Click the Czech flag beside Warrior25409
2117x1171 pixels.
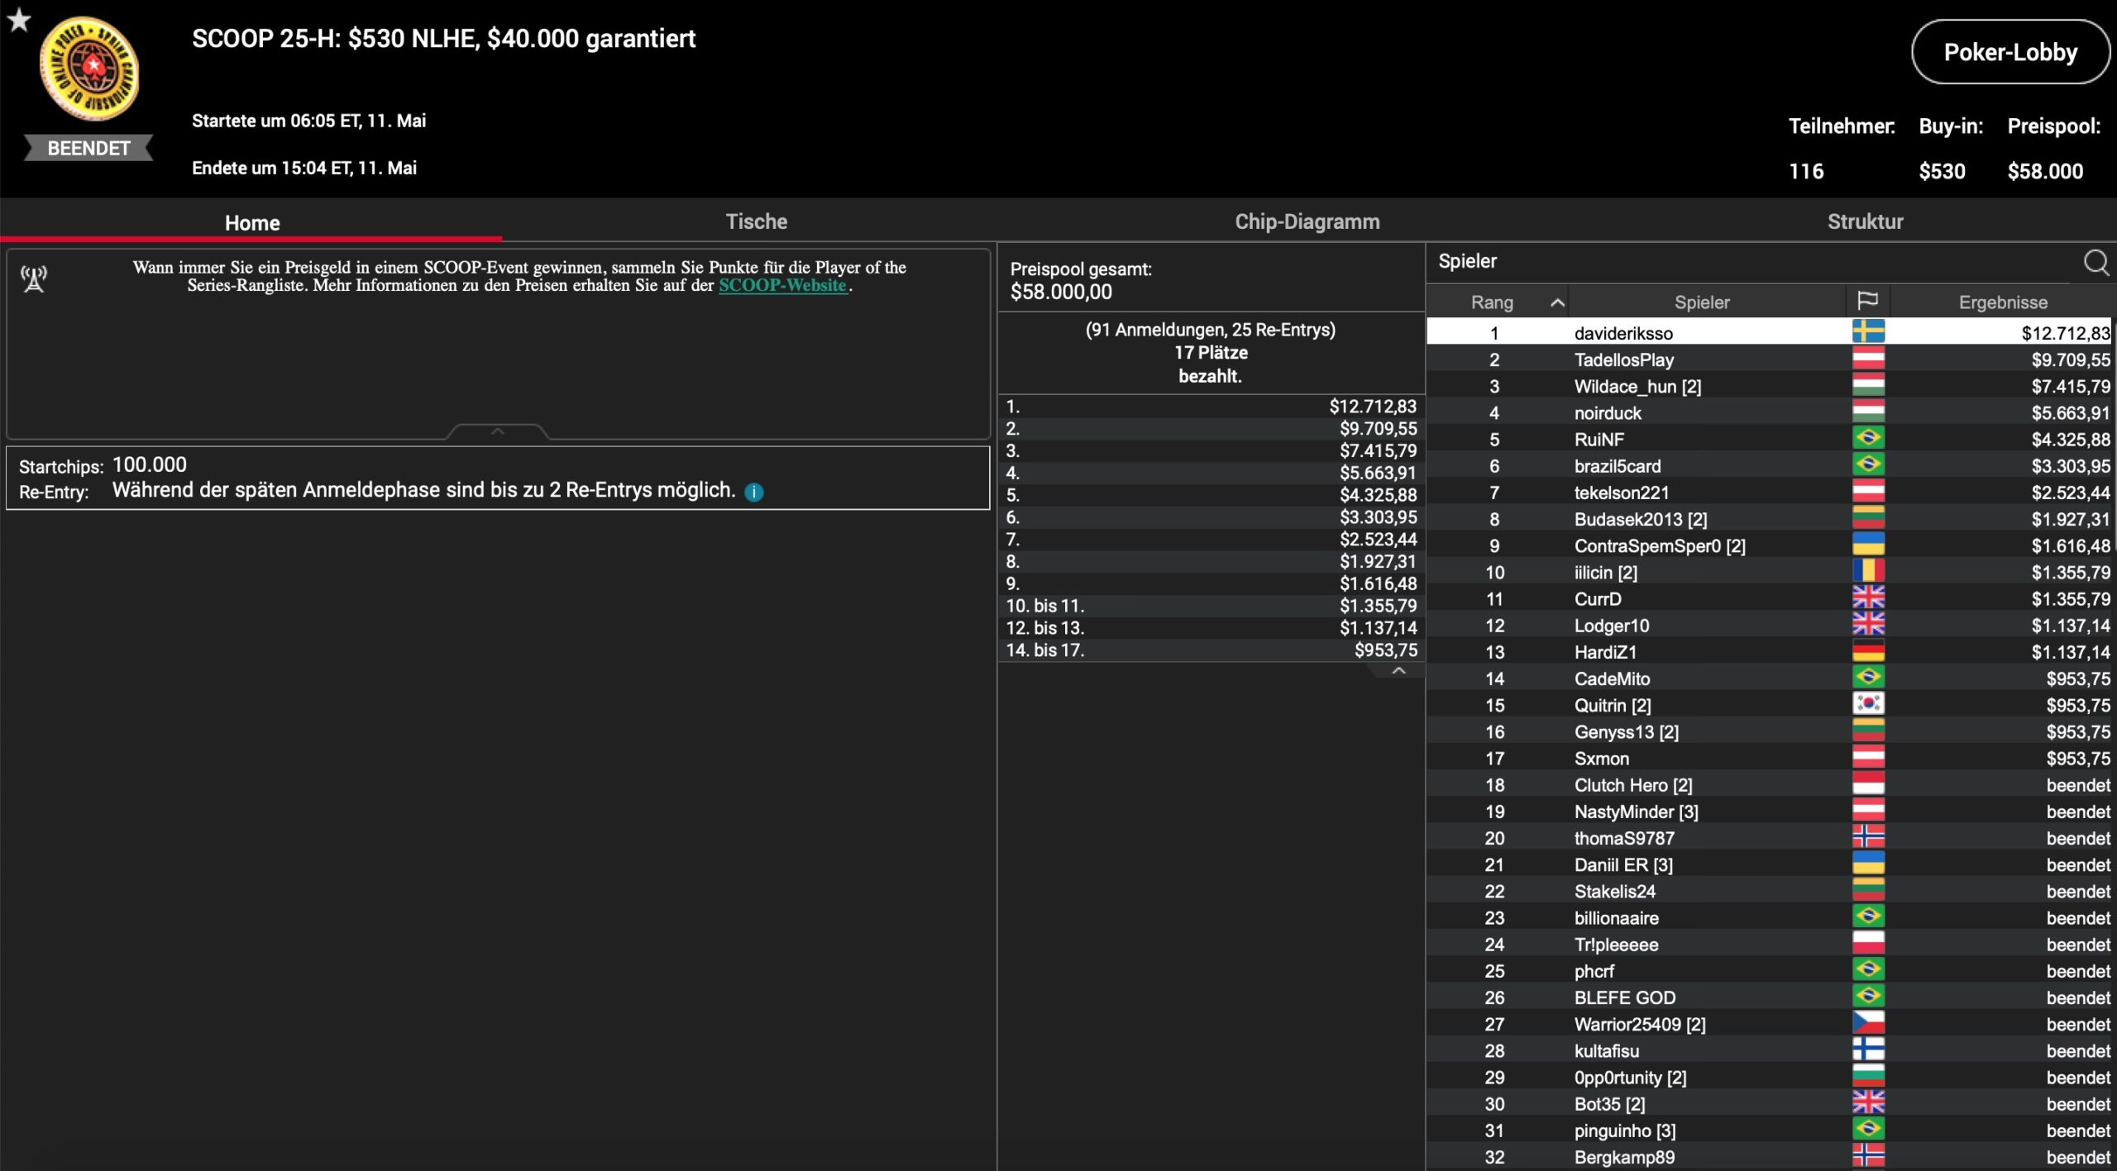(x=1868, y=1023)
